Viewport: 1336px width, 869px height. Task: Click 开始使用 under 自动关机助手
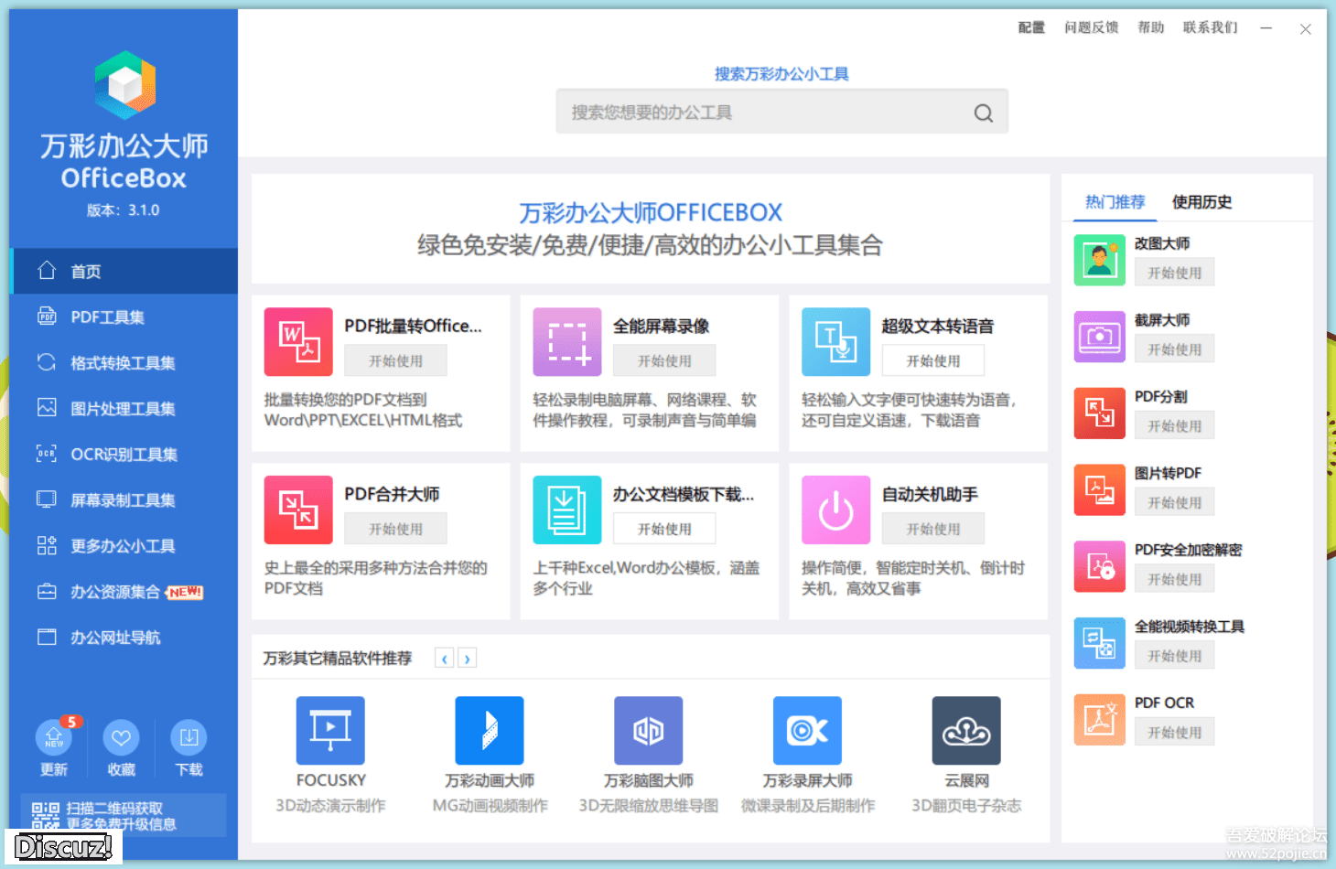933,529
